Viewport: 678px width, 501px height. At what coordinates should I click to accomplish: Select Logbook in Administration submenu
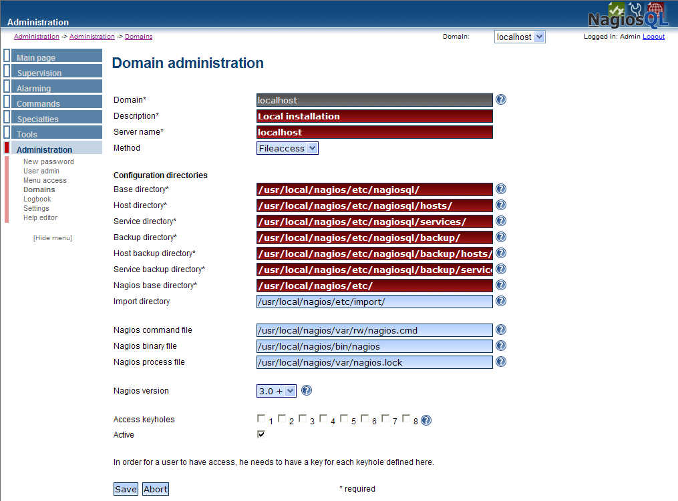click(37, 199)
